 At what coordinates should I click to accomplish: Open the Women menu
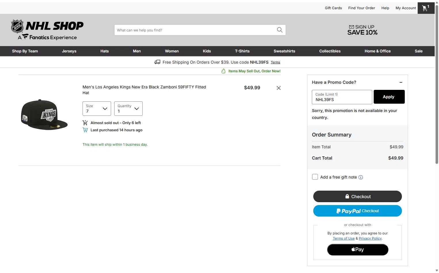pyautogui.click(x=172, y=51)
